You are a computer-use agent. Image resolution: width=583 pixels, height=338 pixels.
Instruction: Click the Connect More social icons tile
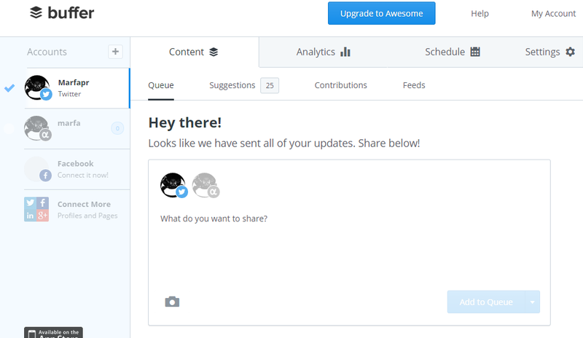click(36, 209)
